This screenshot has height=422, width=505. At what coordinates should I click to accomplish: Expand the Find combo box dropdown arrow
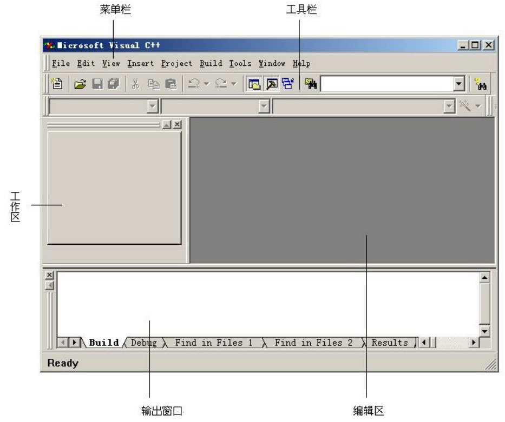458,84
